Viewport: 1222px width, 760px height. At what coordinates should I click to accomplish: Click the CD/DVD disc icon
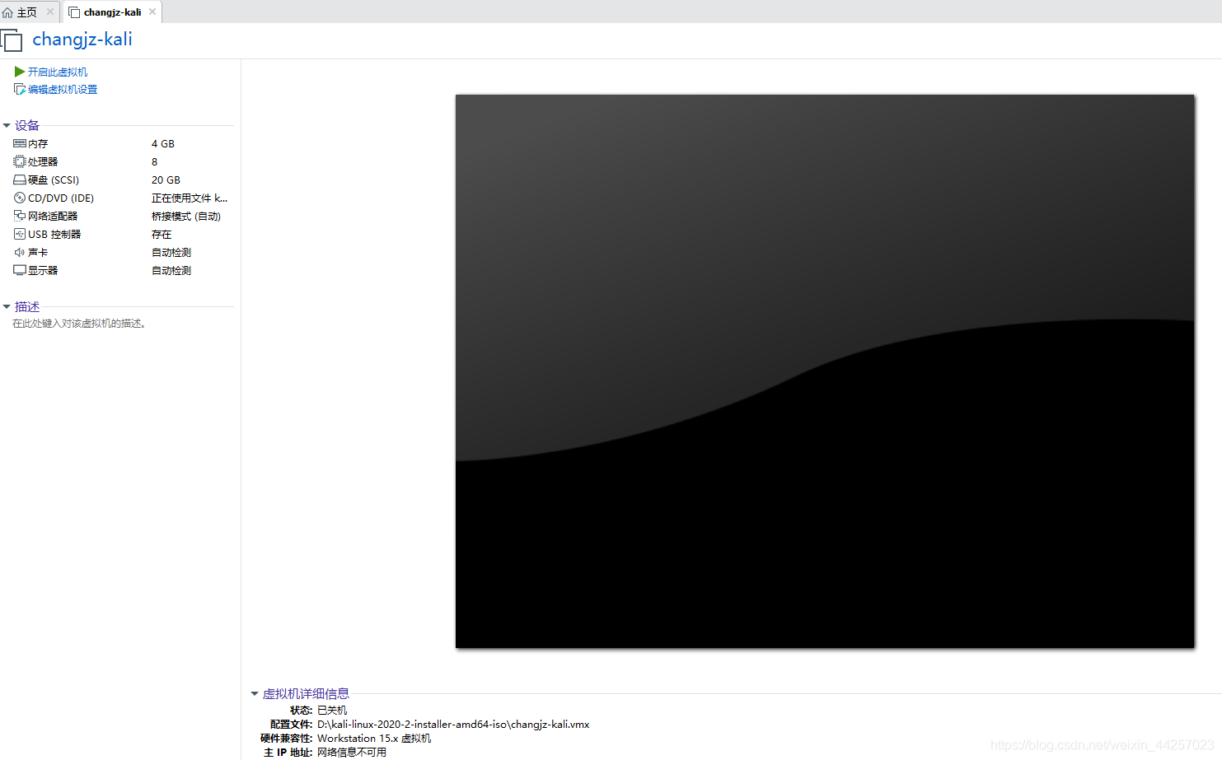pos(20,198)
